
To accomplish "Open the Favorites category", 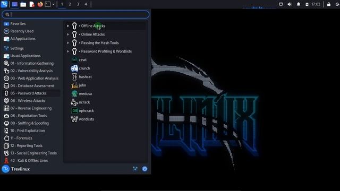I will pos(31,24).
